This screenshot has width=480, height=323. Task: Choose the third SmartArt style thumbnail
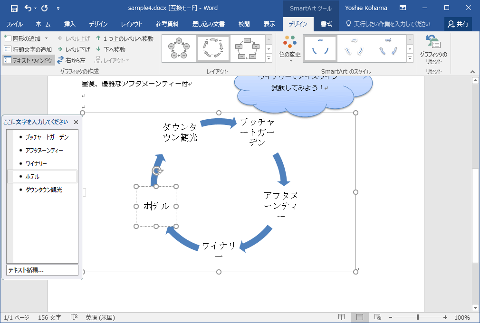point(388,48)
